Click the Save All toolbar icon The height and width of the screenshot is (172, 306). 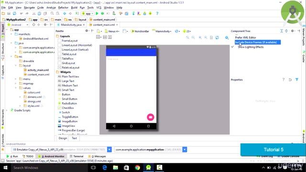tap(9, 13)
